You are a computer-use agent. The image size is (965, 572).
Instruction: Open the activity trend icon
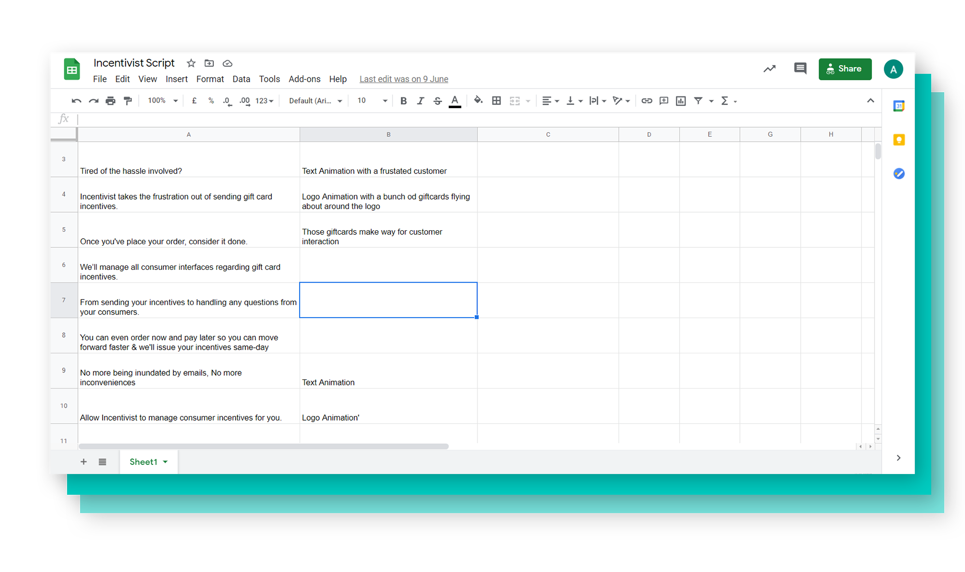[769, 69]
